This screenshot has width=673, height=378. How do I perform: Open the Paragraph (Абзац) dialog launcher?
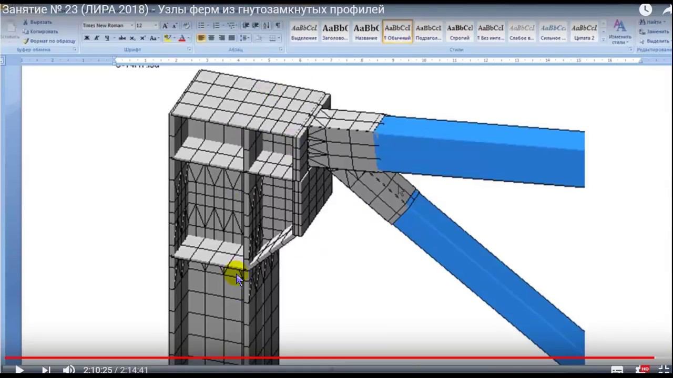click(281, 49)
